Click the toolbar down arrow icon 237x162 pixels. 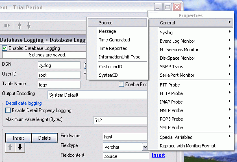click(29, 26)
